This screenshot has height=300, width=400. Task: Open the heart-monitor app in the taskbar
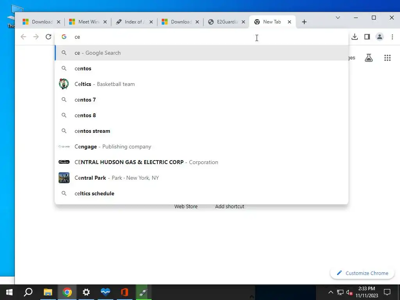tap(105, 292)
